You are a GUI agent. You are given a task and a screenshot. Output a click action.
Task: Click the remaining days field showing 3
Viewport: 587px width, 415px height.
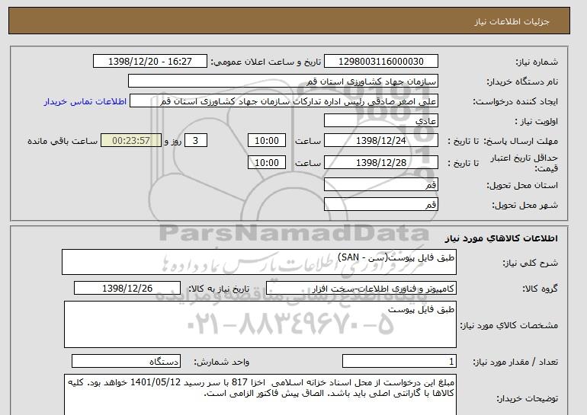click(x=195, y=141)
